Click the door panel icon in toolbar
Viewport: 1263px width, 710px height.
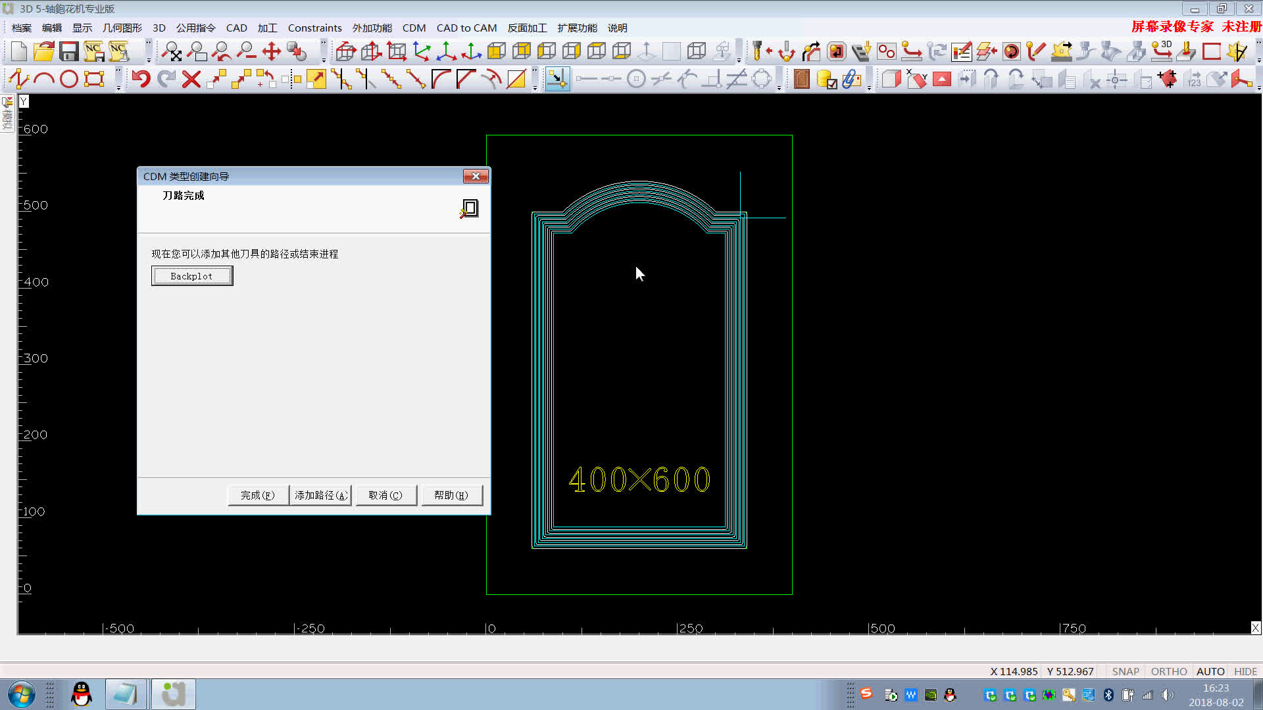(x=801, y=79)
